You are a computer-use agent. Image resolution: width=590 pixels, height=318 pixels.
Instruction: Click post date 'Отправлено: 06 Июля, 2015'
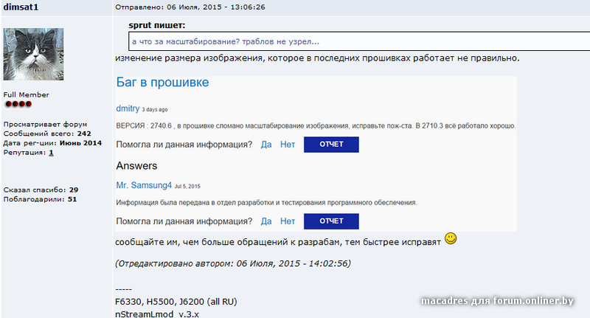point(168,7)
